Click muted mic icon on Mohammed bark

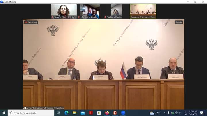click(x=79, y=17)
